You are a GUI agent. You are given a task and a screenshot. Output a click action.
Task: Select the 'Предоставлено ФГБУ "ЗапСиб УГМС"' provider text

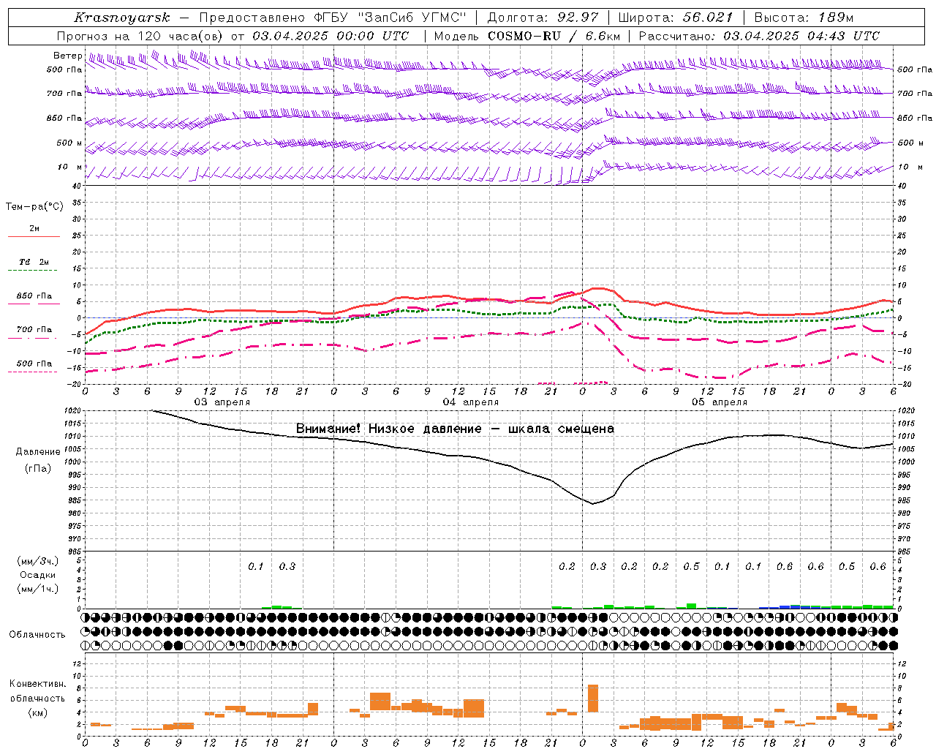333,18
